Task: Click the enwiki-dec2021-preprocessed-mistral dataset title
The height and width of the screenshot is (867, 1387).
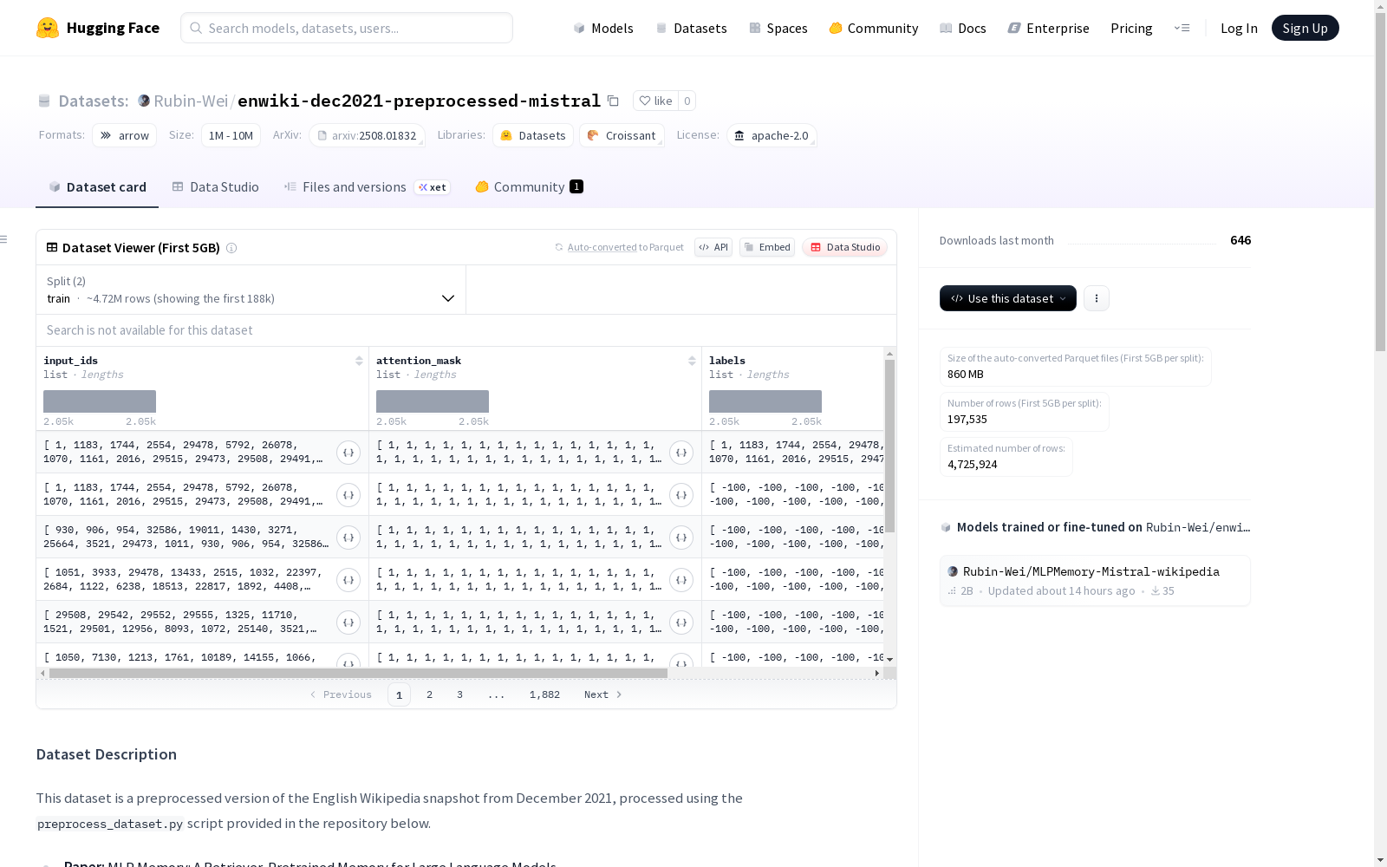Action: [x=419, y=101]
